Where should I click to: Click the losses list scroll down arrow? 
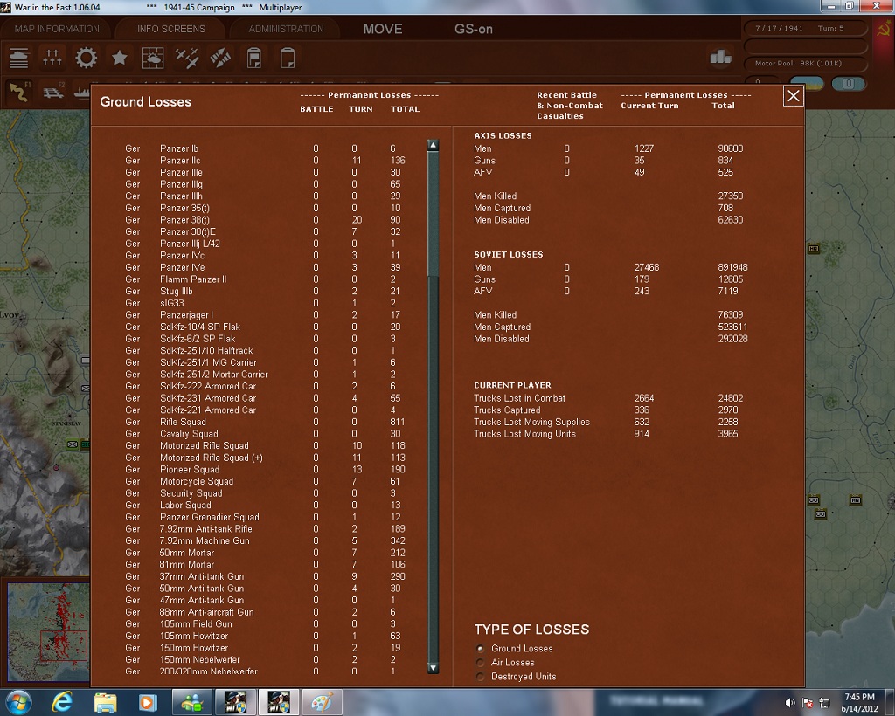[x=434, y=668]
